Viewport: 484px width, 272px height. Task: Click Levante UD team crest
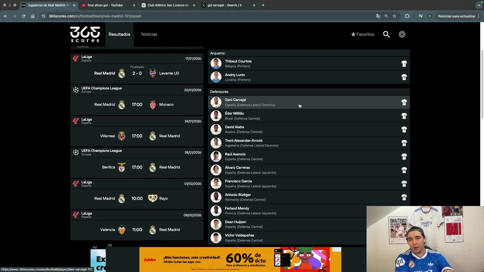(152, 73)
